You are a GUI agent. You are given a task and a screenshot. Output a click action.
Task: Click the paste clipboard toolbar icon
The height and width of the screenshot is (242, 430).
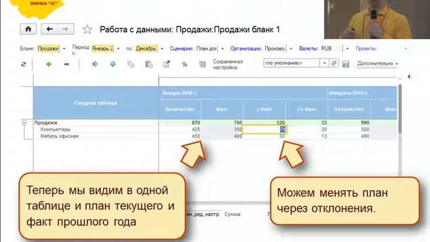148,64
